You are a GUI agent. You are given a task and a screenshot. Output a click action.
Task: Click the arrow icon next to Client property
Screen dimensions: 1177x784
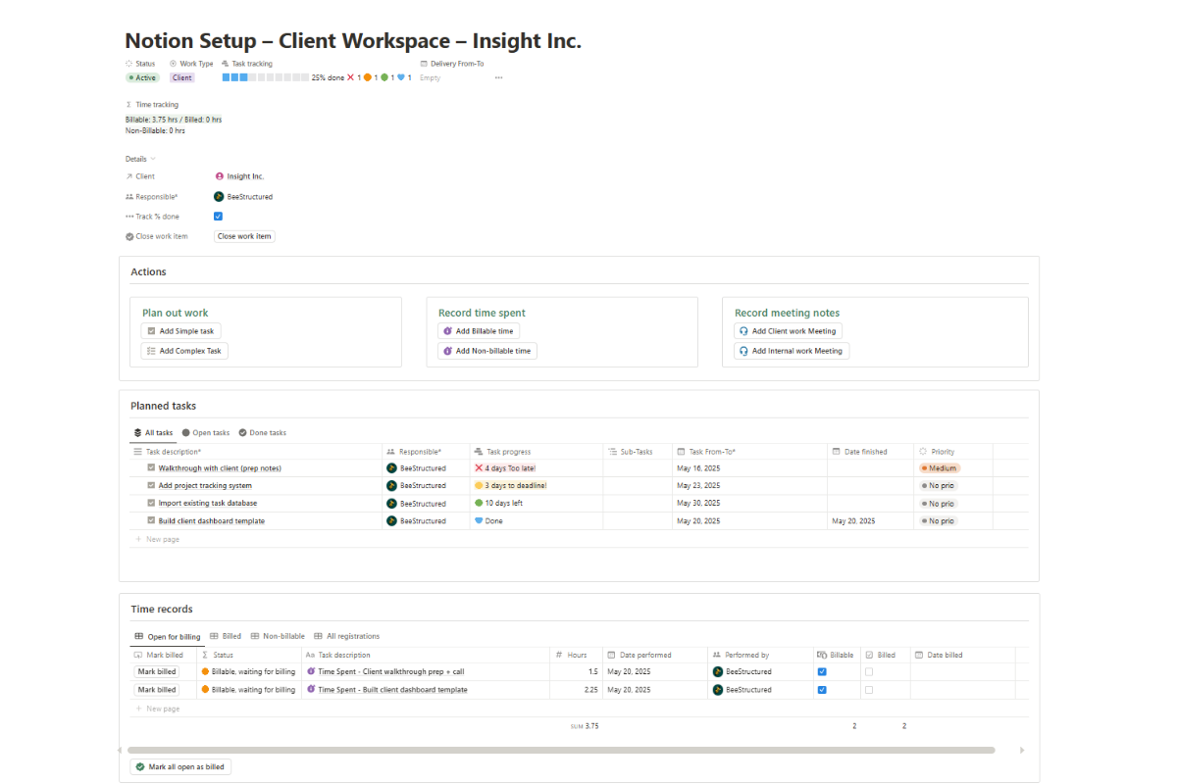[x=129, y=176]
